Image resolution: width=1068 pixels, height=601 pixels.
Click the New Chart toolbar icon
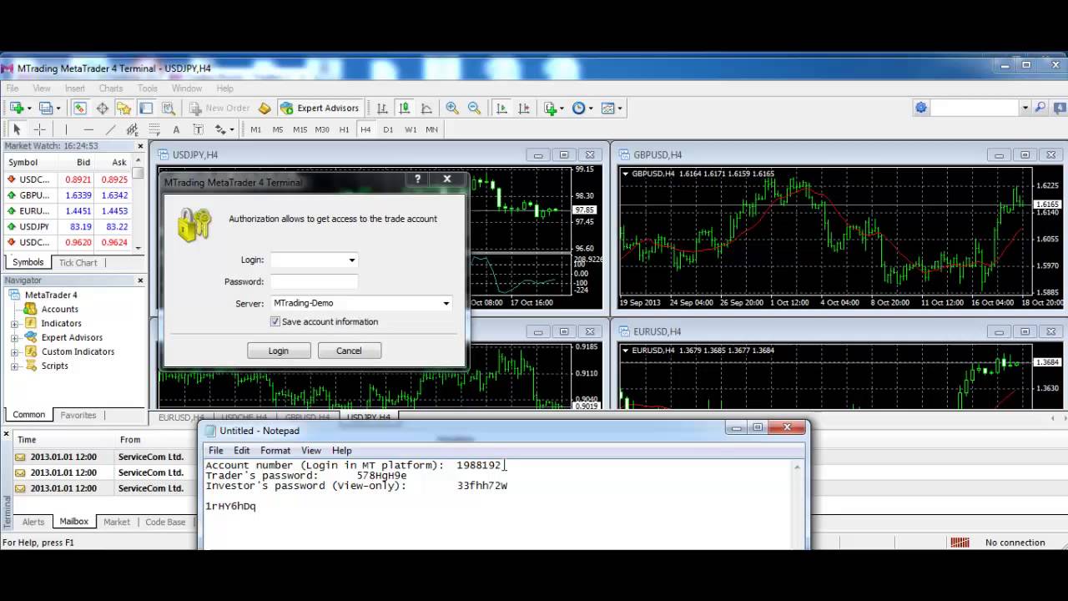point(16,108)
